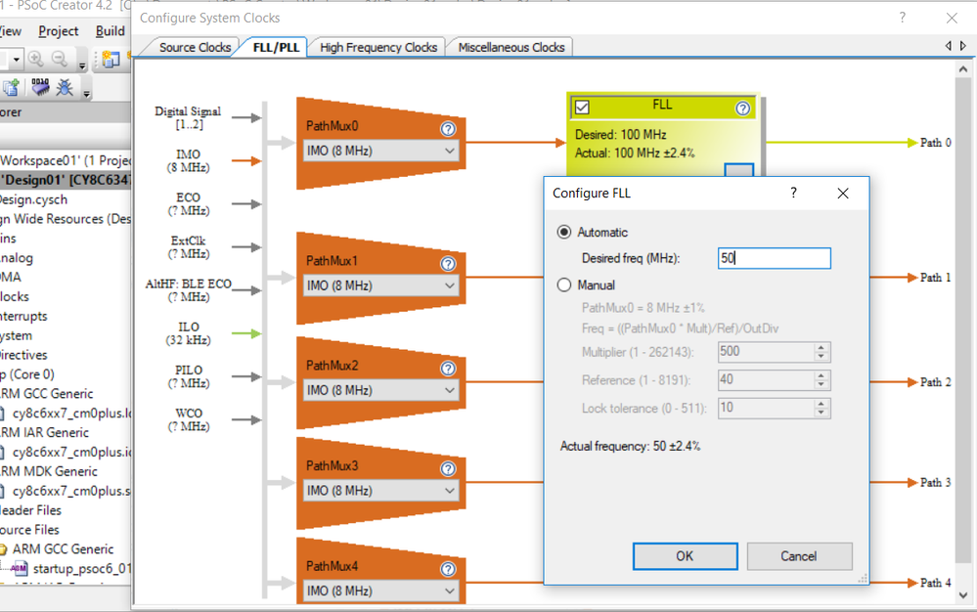
Task: Open the Build menu
Action: pyautogui.click(x=111, y=31)
